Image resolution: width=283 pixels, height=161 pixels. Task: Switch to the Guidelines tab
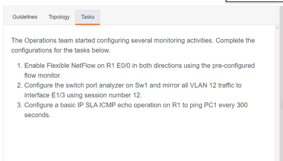pyautogui.click(x=25, y=17)
